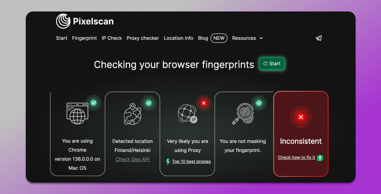Image resolution: width=381 pixels, height=194 pixels.
Task: Open the Resources menu
Action: tap(244, 38)
